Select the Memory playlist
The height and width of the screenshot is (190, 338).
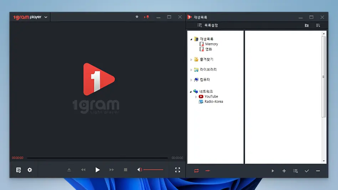tap(211, 44)
